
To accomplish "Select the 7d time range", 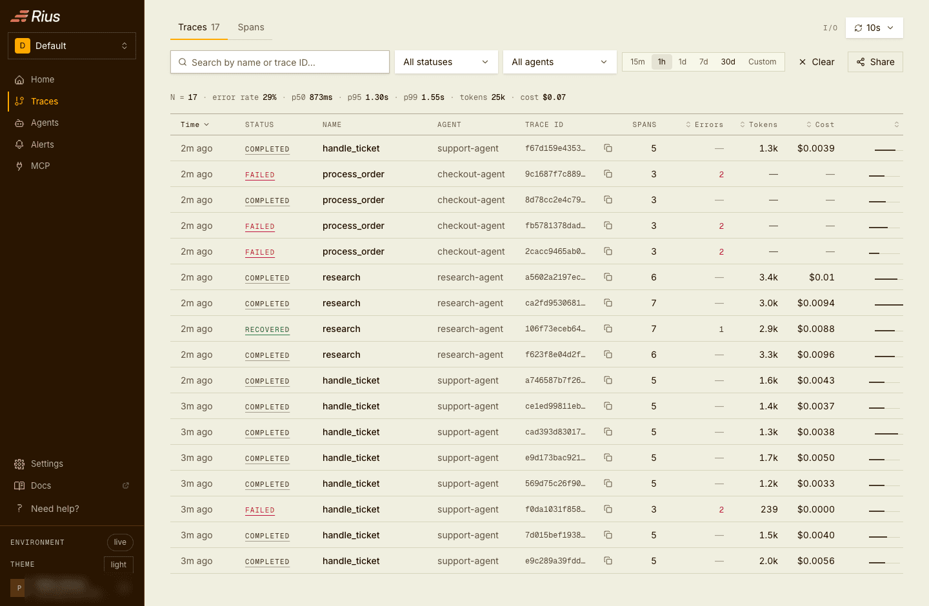I will (x=704, y=62).
